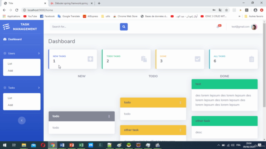Collapse the Users sidebar section chevron
The image size is (266, 149).
(39, 53)
